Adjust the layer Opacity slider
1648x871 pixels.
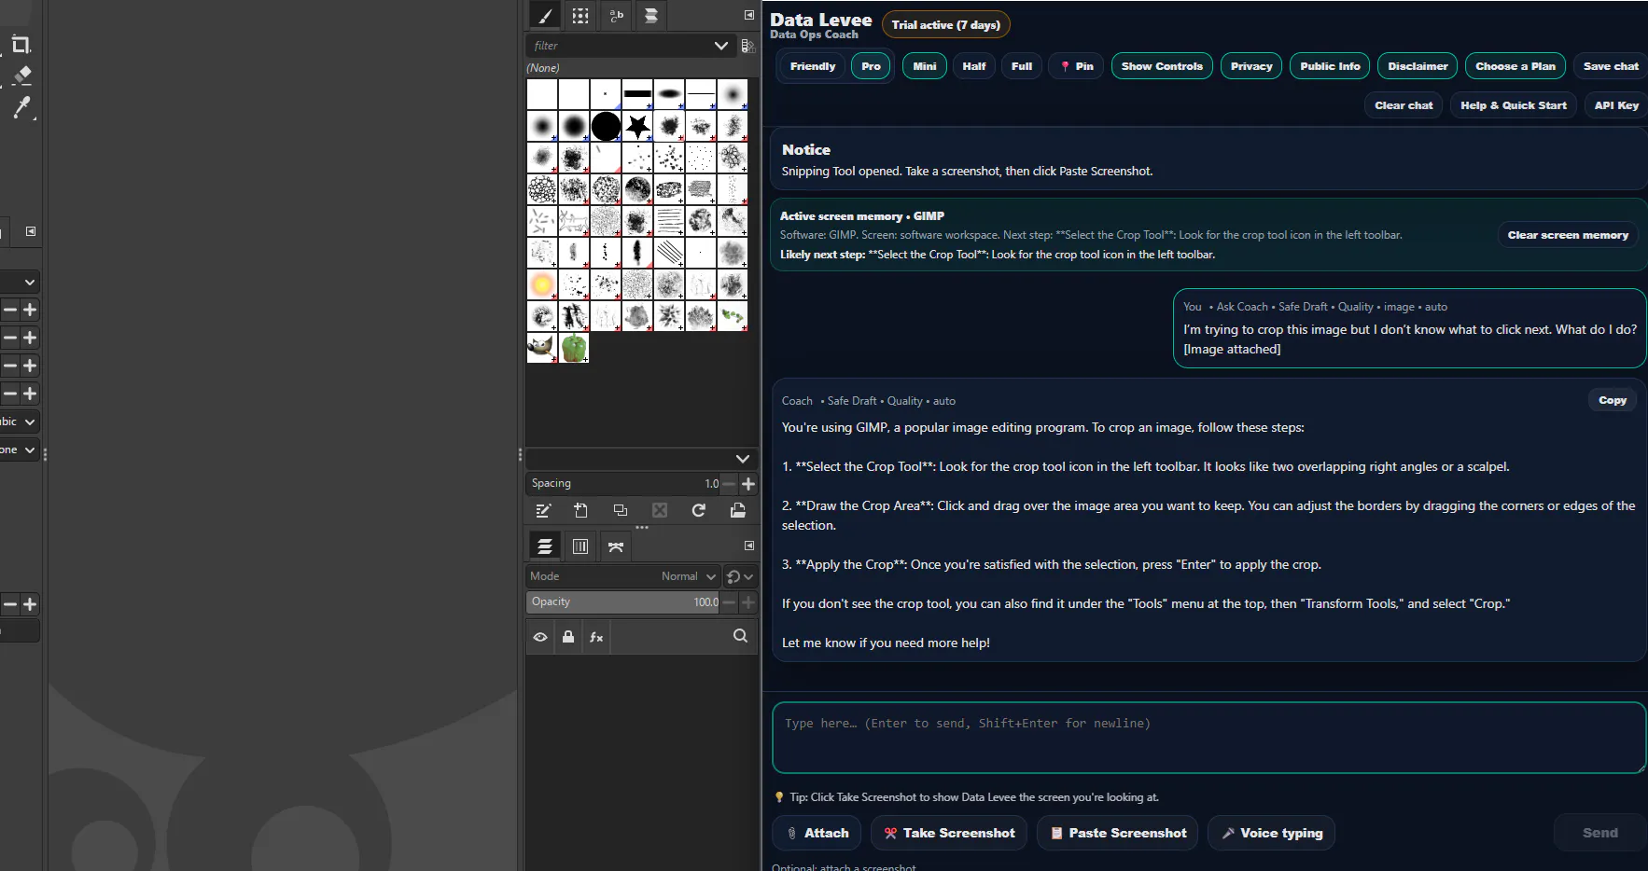point(623,602)
